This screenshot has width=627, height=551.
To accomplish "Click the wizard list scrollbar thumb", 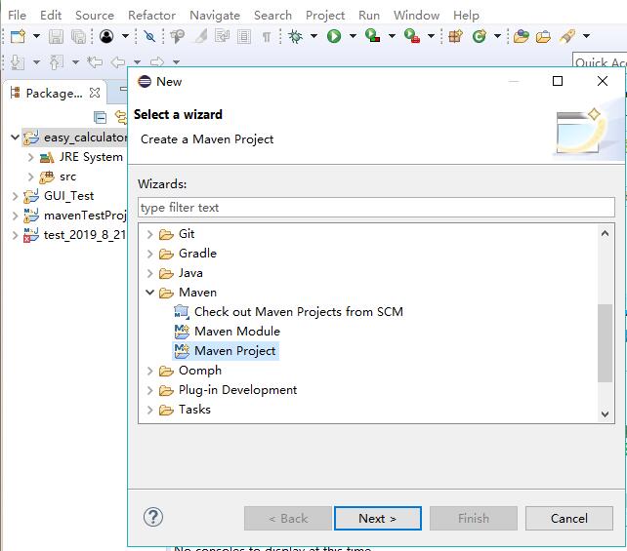I will 605,343.
